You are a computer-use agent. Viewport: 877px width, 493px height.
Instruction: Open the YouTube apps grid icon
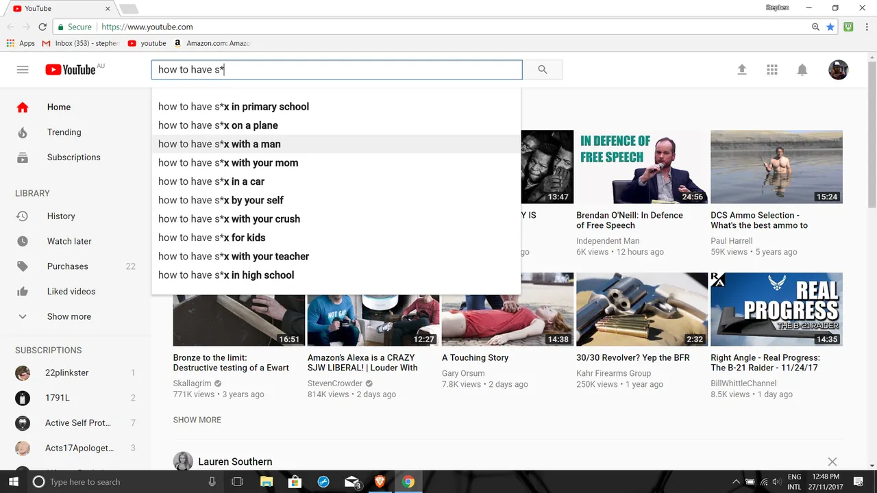(x=772, y=70)
